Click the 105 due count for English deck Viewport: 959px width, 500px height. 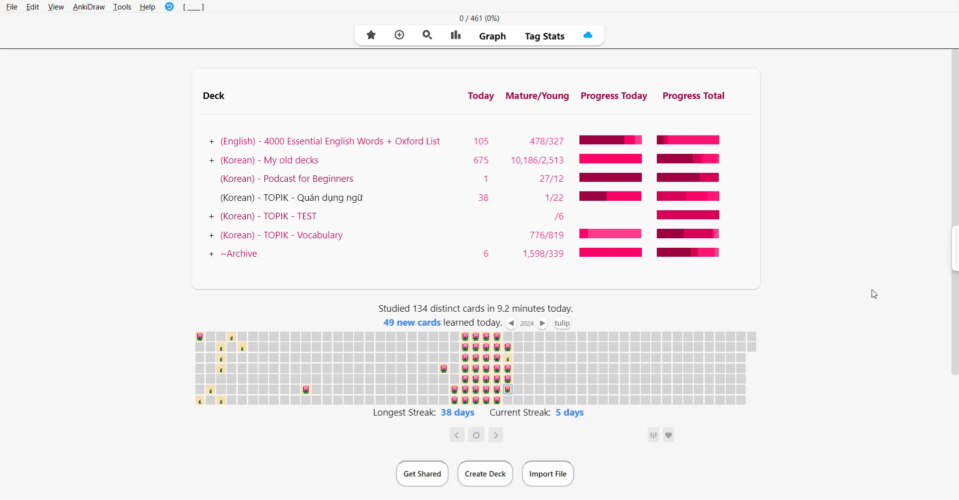(x=481, y=141)
